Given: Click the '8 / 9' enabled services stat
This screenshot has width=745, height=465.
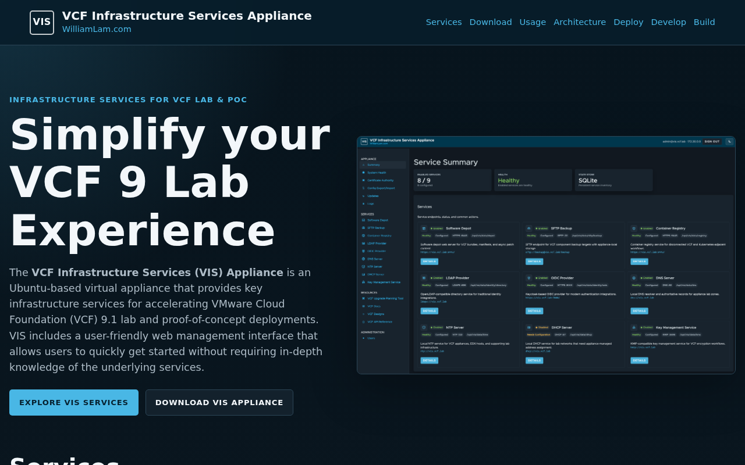Looking at the screenshot, I should tap(424, 180).
